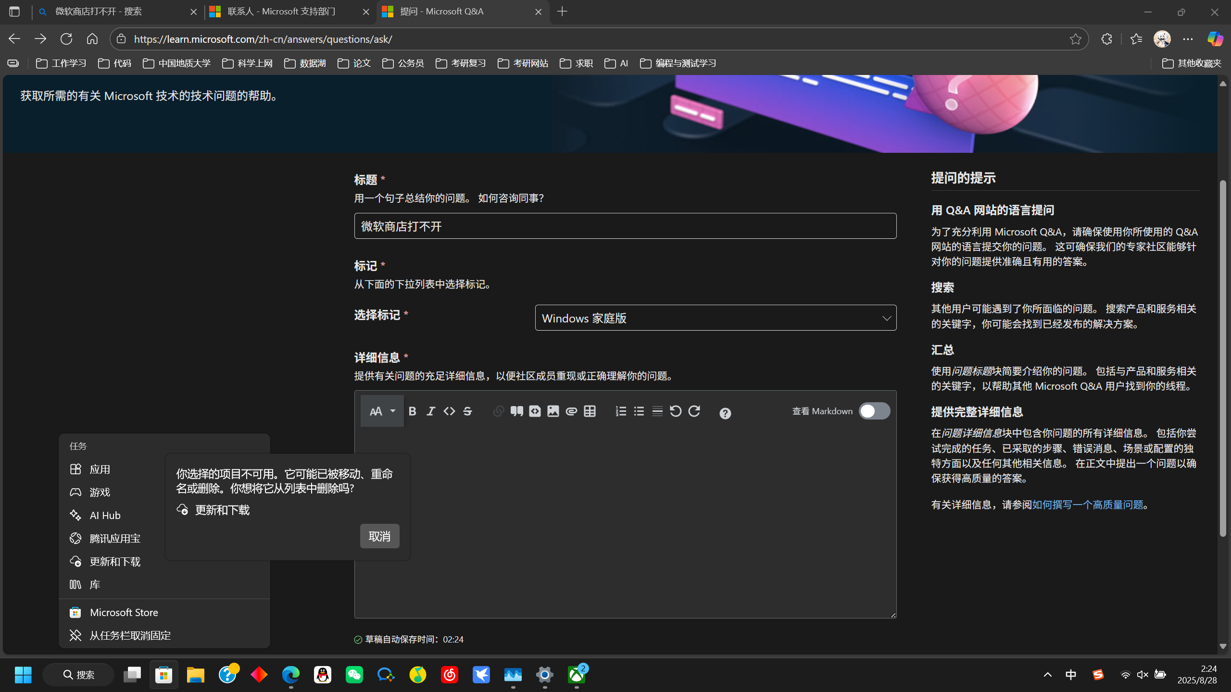Click the disabled hyperlink icon in toolbar
Screen dimensions: 1231x692
[499, 411]
